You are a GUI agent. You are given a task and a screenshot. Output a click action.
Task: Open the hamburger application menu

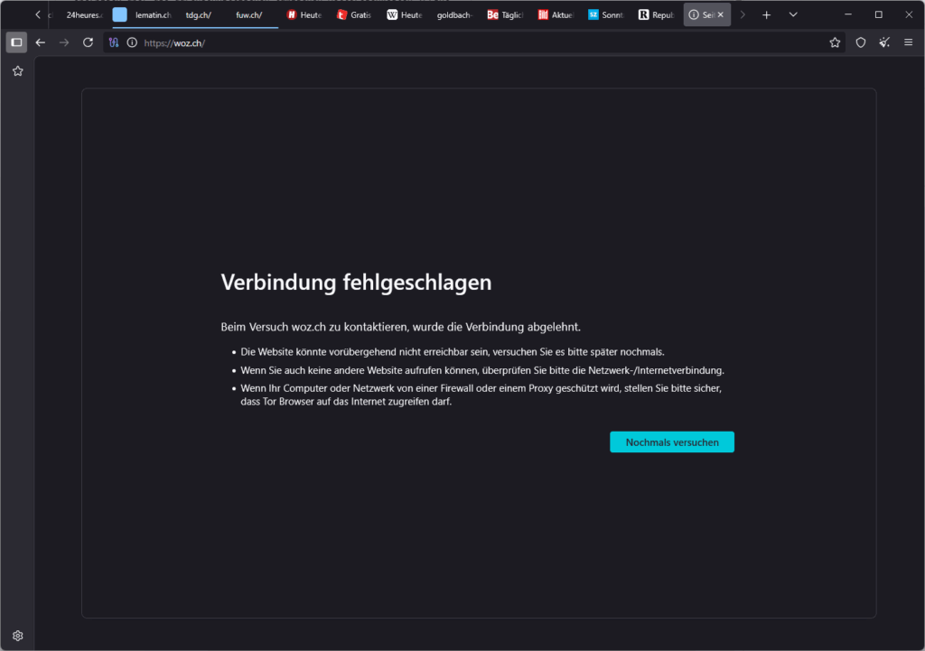[x=908, y=42]
